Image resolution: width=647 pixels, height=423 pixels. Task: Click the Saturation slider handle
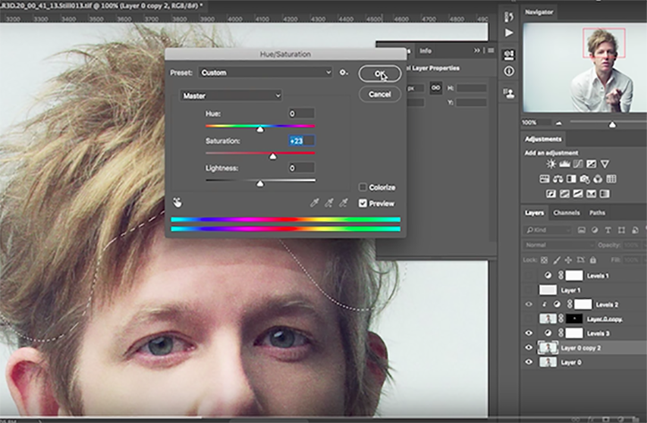(273, 156)
